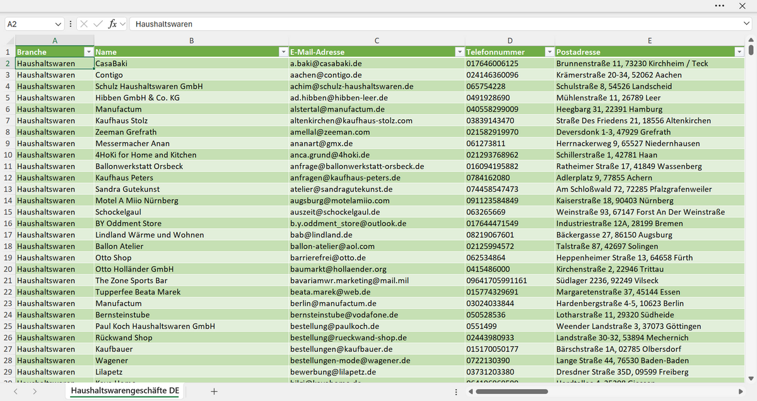This screenshot has width=757, height=401.
Task: Add a new sheet with plus icon
Action: click(214, 392)
